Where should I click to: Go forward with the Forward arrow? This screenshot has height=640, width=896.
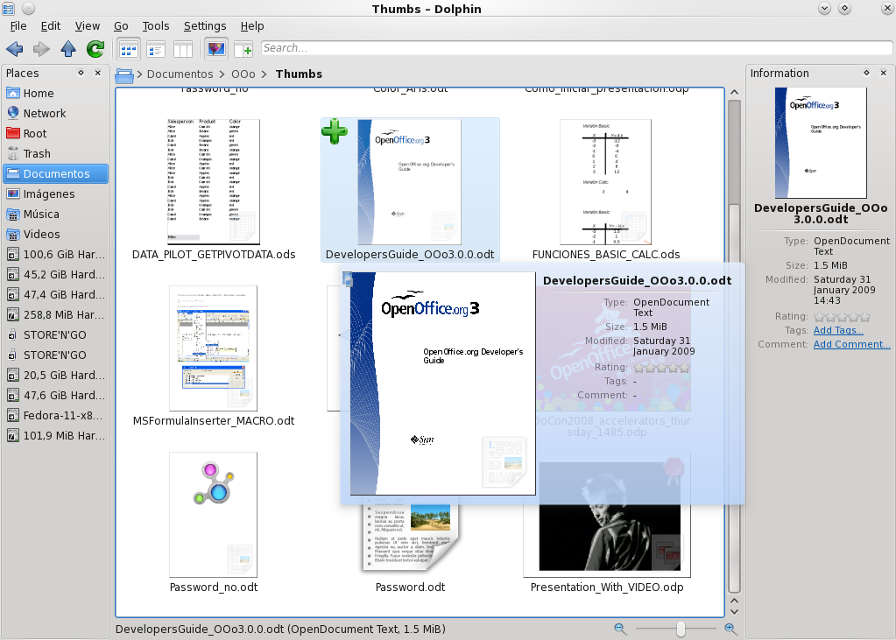(41, 49)
